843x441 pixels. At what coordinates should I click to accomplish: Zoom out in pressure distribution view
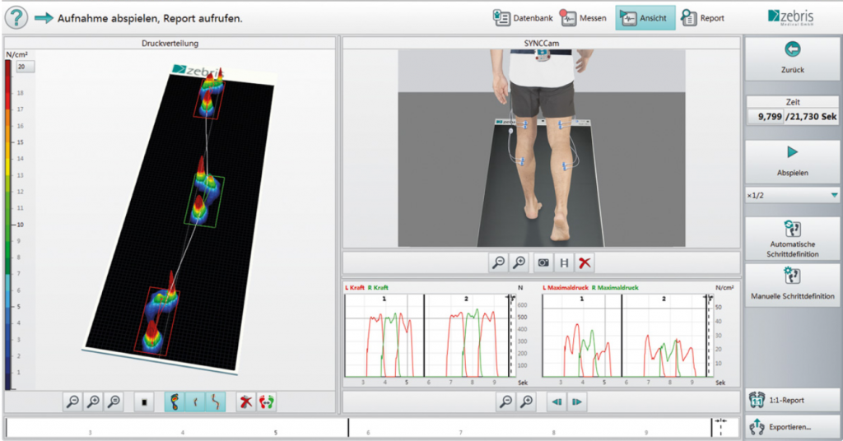(72, 402)
